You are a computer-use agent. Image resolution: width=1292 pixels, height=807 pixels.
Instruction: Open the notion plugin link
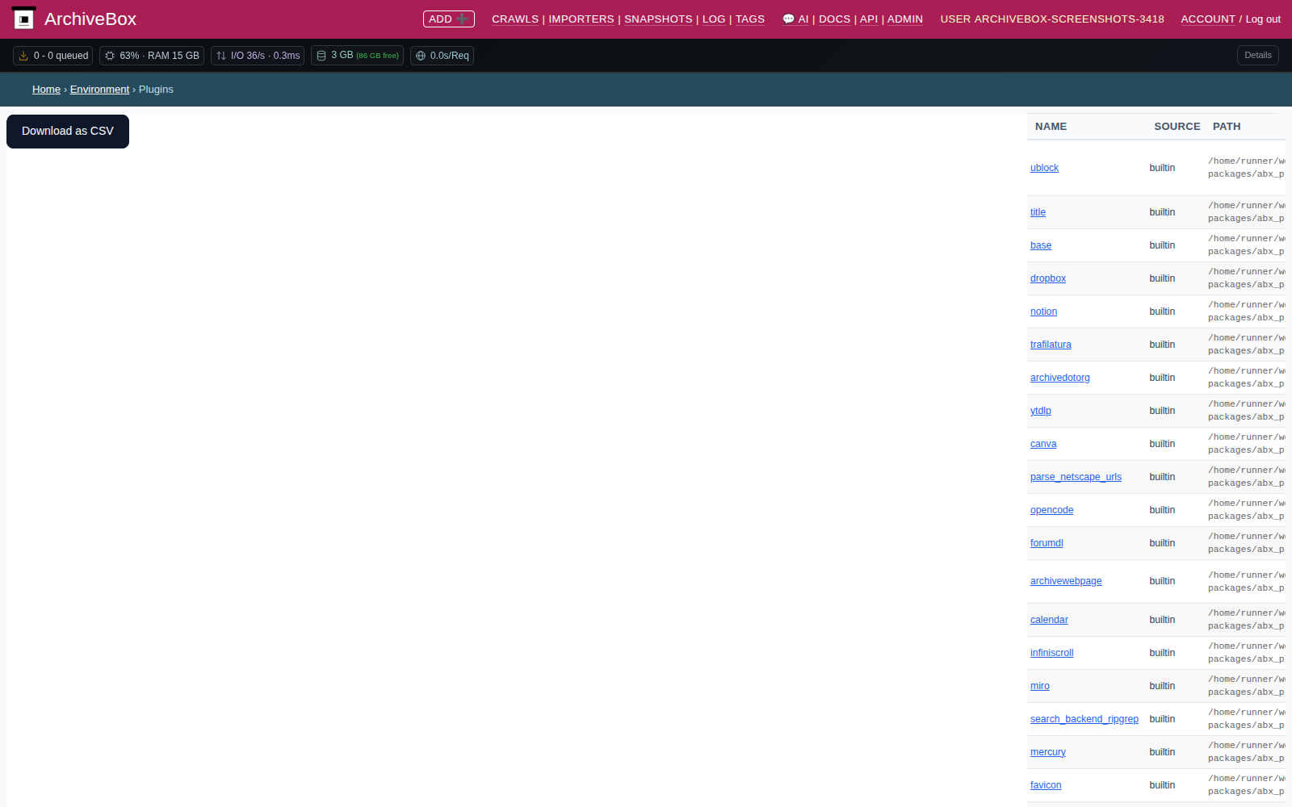[x=1043, y=312]
